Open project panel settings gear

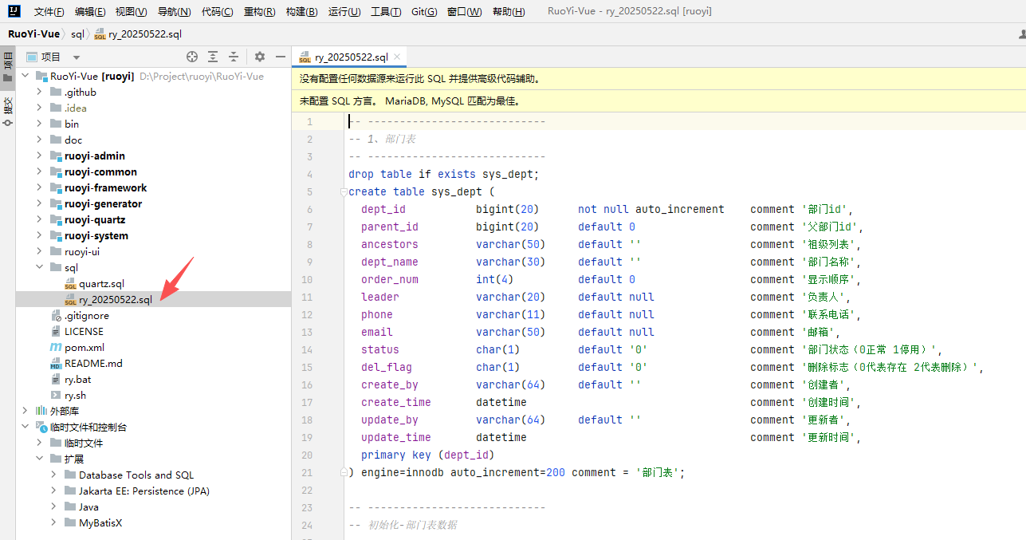point(260,57)
